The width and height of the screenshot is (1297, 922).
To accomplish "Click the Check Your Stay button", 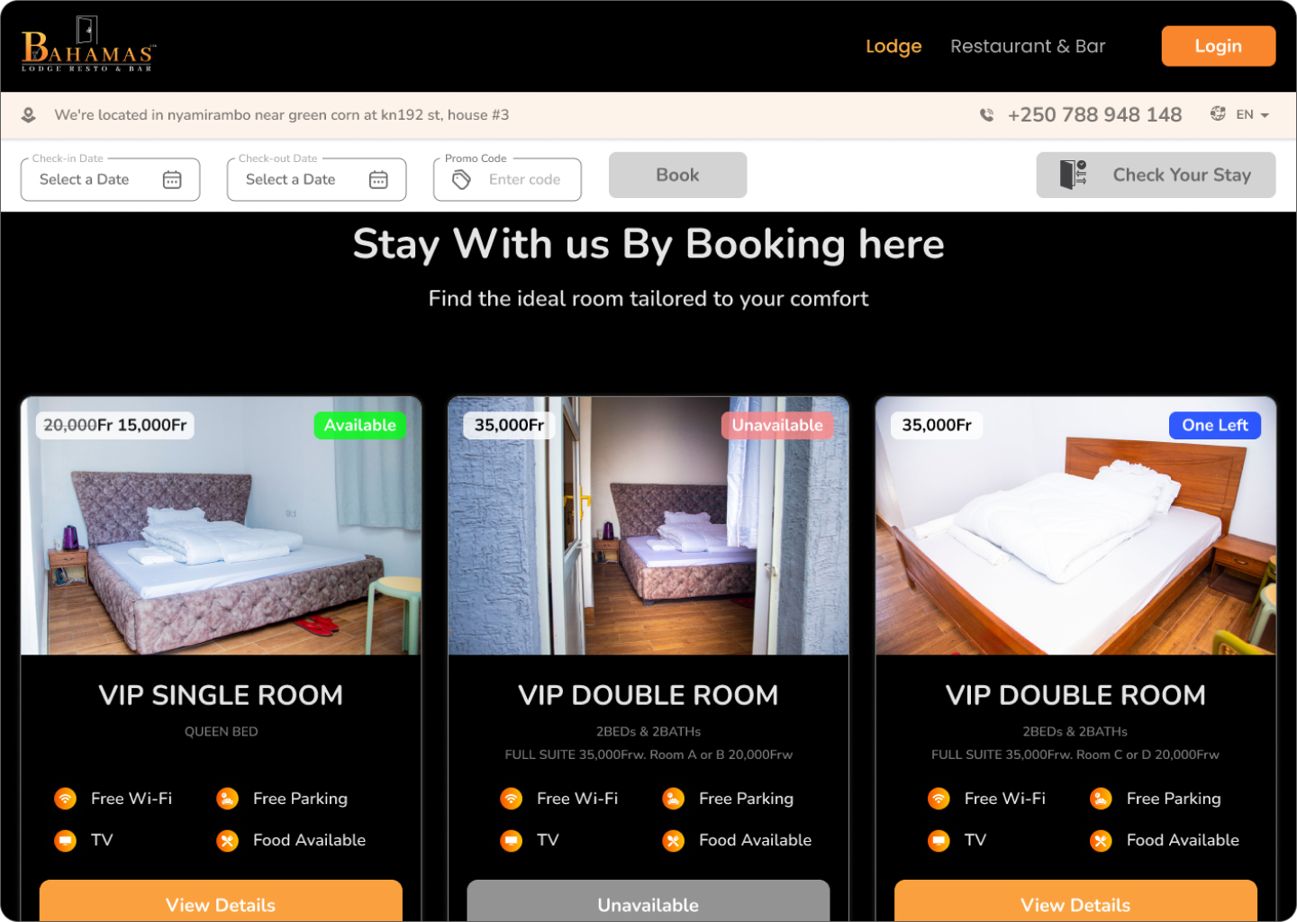I will click(1156, 175).
